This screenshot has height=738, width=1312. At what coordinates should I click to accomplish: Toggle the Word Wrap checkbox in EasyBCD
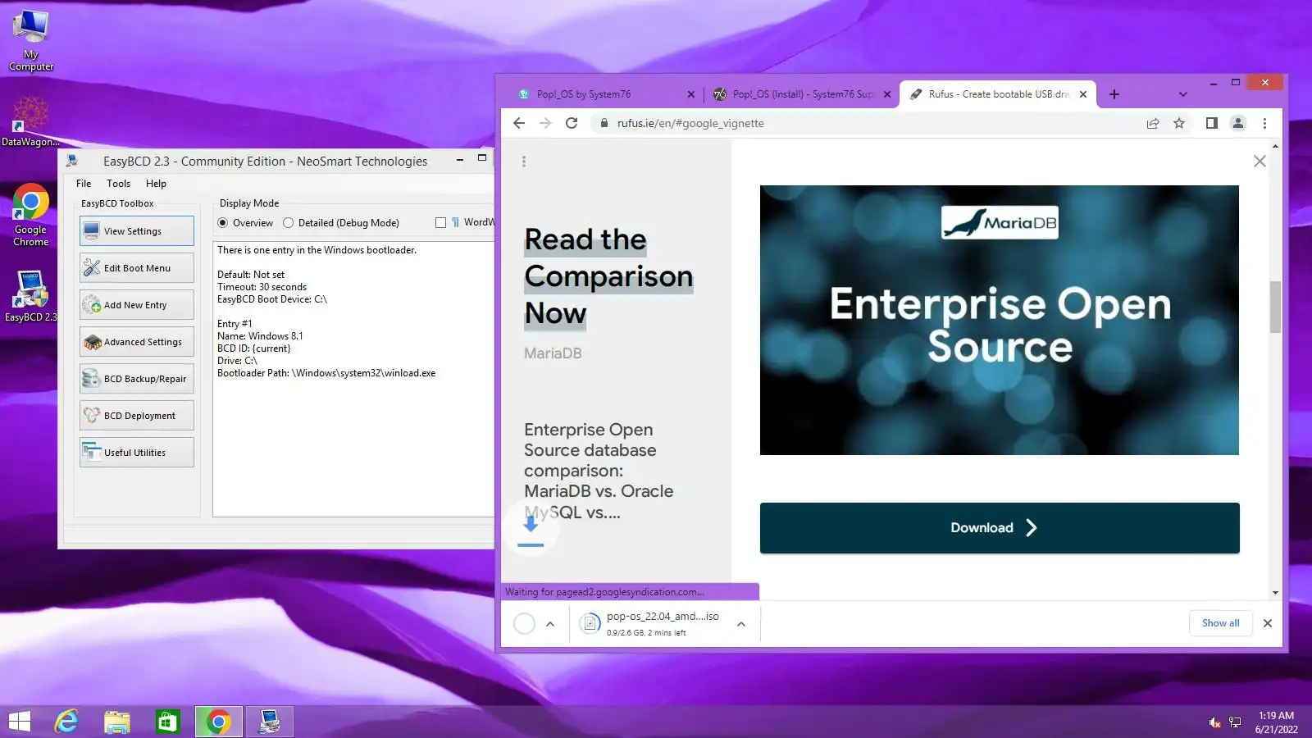coord(441,223)
